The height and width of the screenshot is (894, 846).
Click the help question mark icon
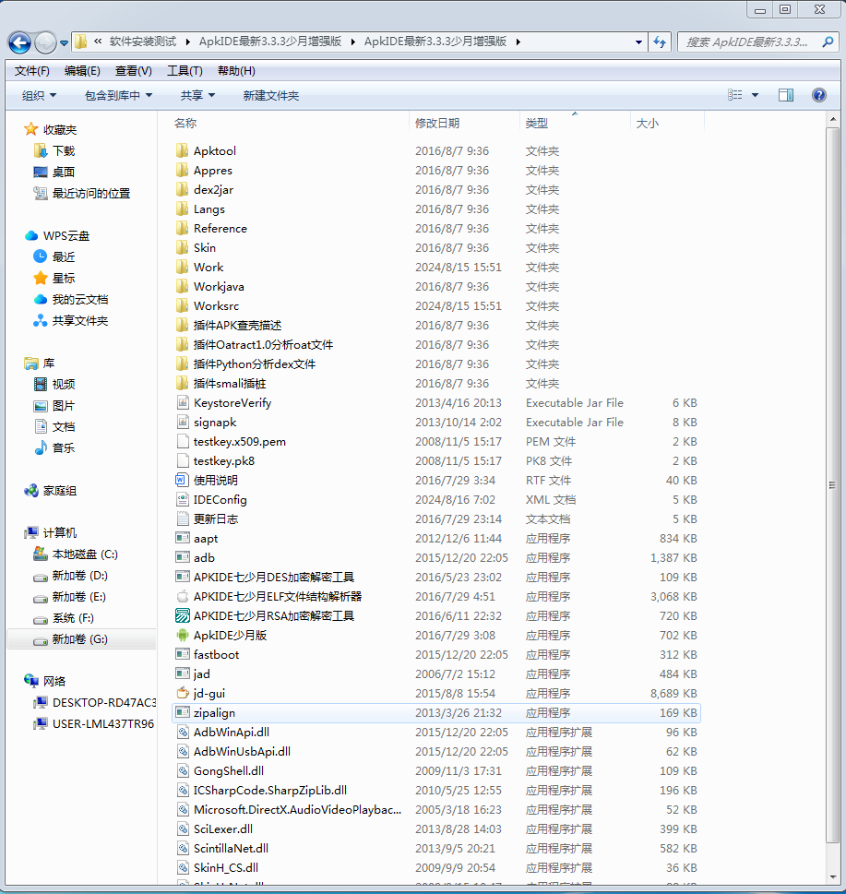pos(818,95)
